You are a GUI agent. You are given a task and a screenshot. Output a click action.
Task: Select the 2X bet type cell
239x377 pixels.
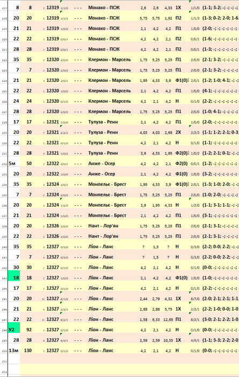[178, 132]
